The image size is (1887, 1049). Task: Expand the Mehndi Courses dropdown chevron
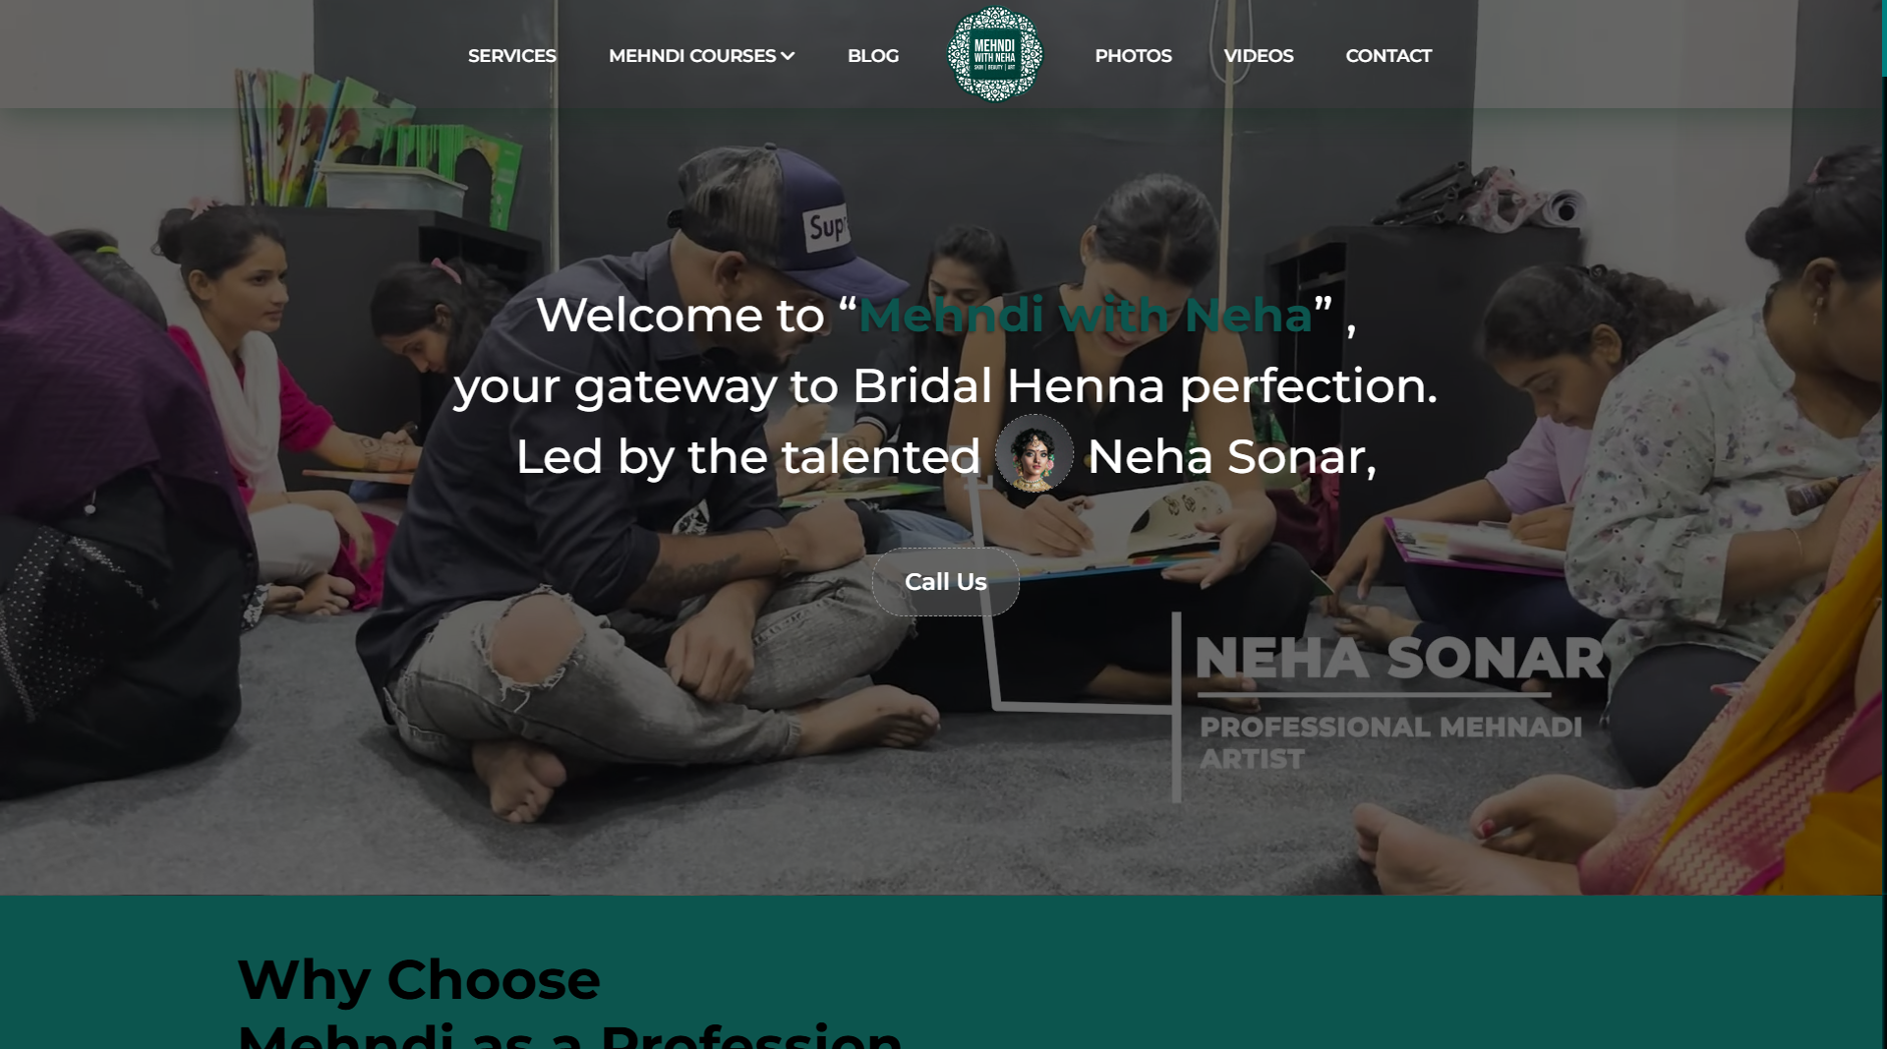pos(788,56)
